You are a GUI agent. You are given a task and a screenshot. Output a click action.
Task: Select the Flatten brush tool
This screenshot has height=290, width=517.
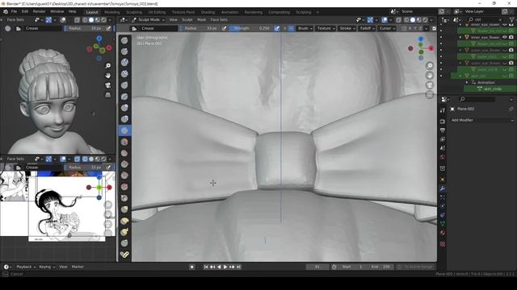click(124, 153)
